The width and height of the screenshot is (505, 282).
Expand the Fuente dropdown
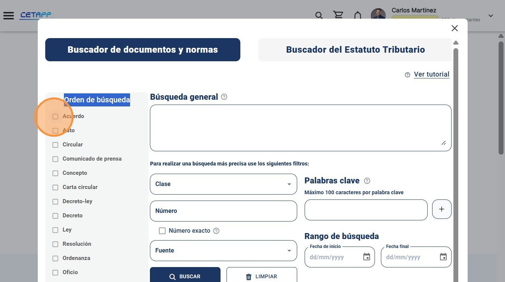click(224, 251)
